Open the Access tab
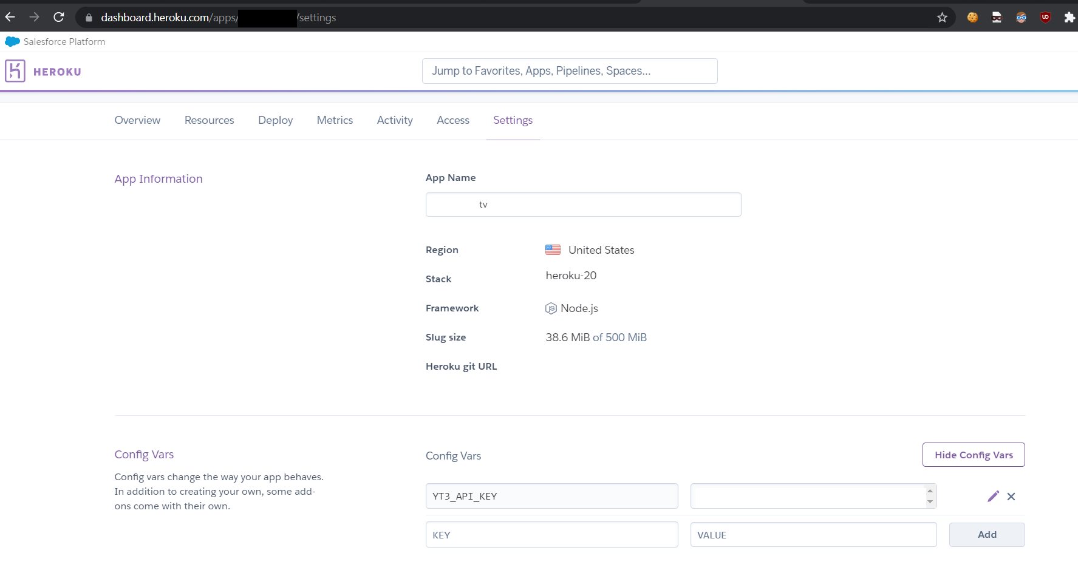The width and height of the screenshot is (1078, 587). click(453, 120)
